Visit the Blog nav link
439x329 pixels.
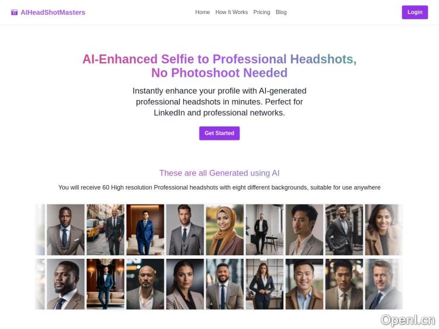(281, 12)
